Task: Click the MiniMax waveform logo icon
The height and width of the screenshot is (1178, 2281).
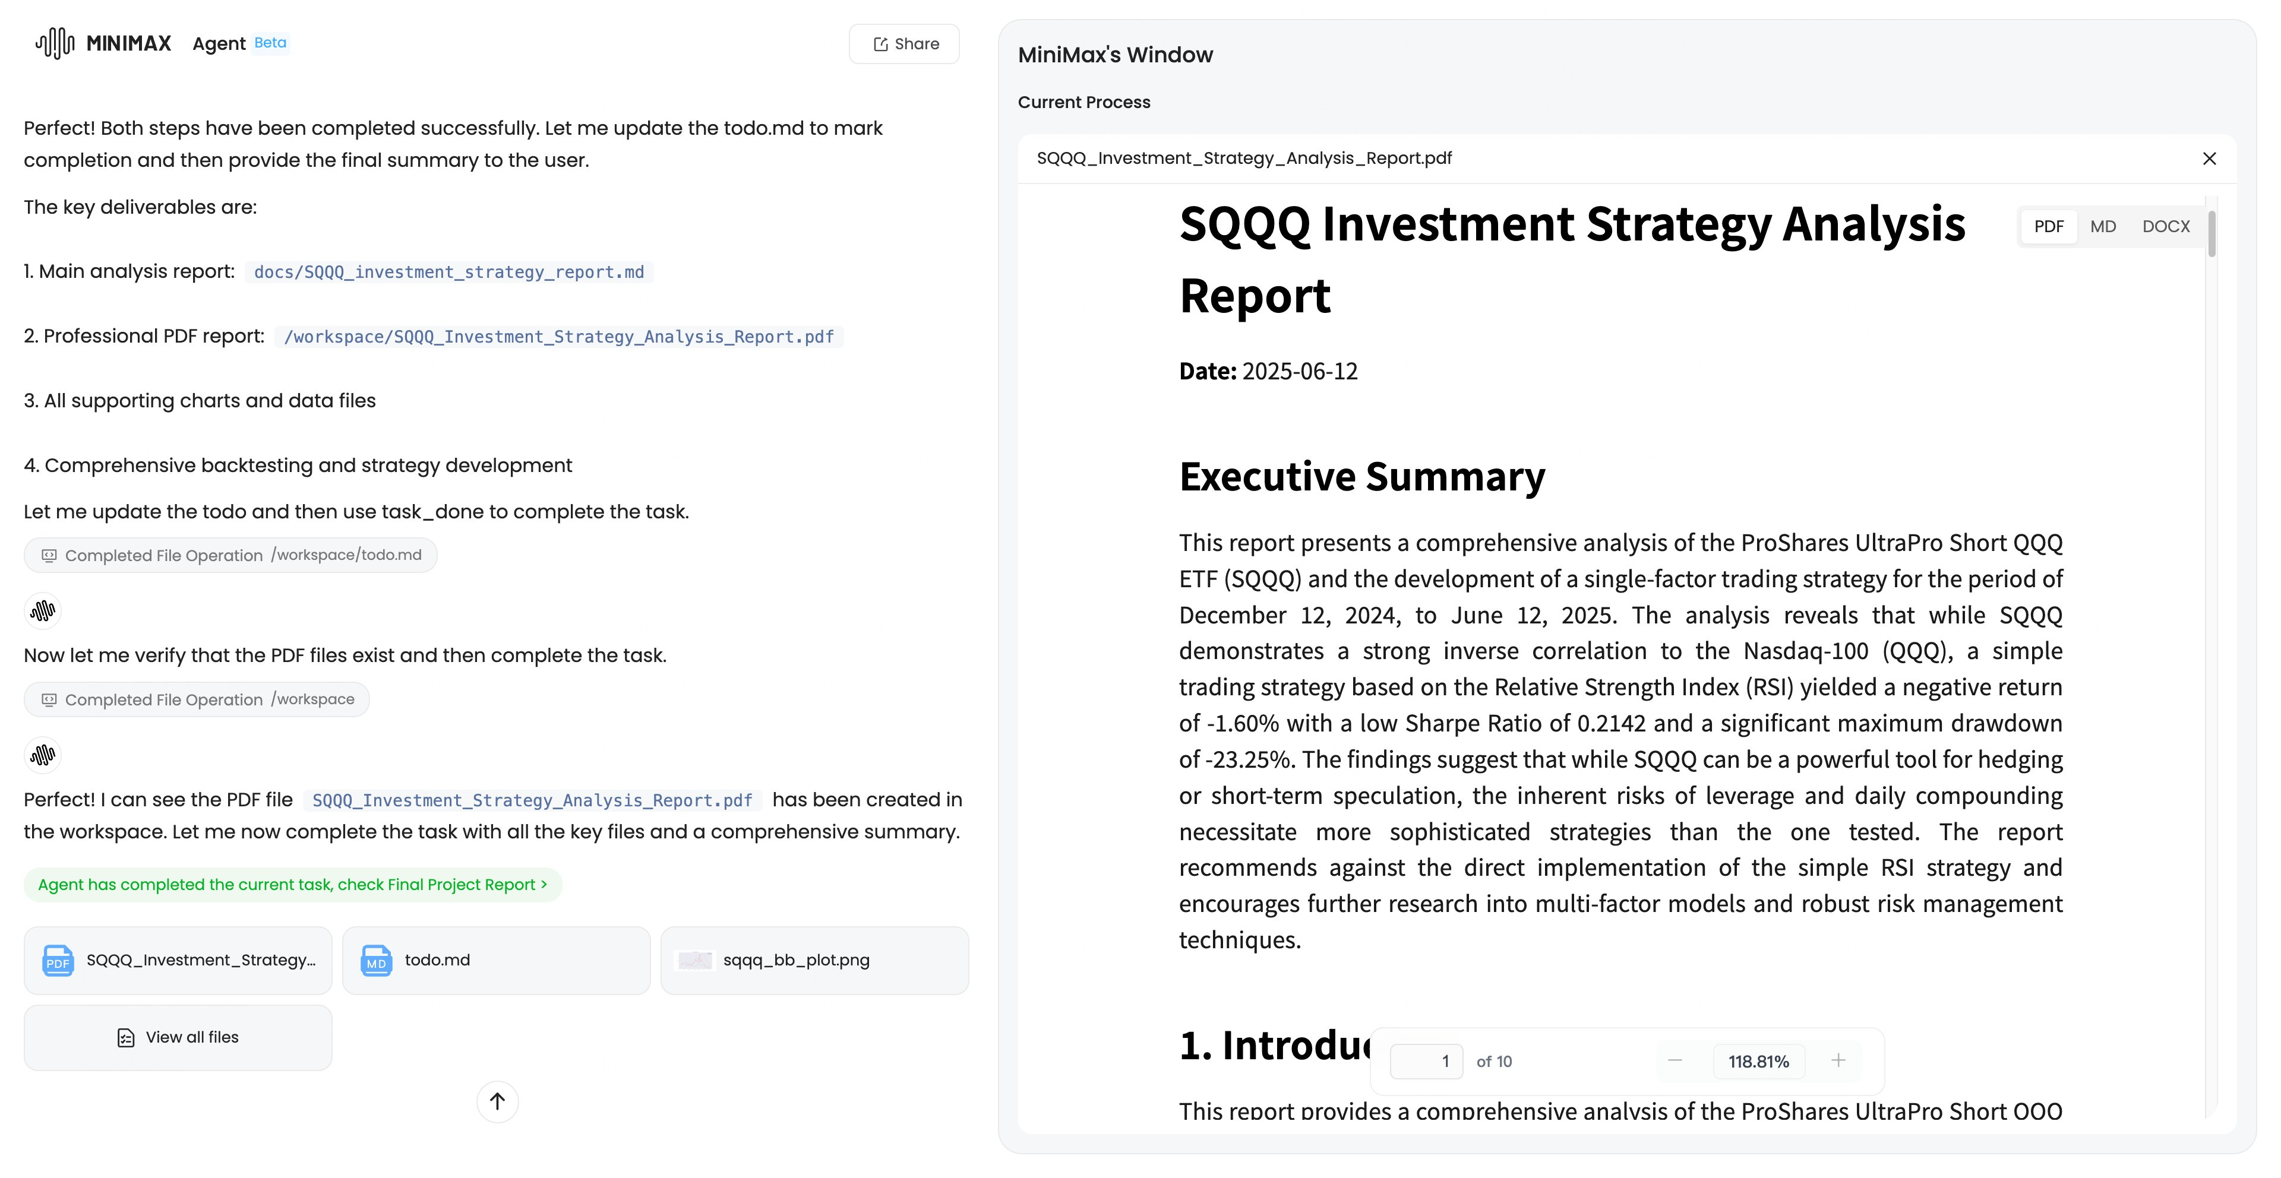Action: (x=55, y=43)
